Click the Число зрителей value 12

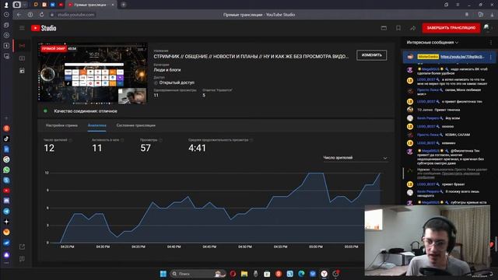point(49,148)
